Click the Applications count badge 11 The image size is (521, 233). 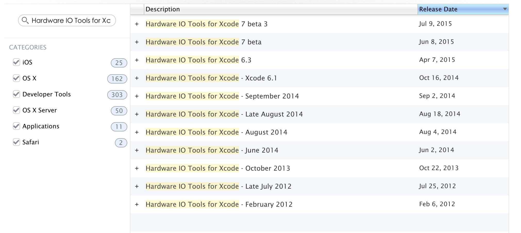click(119, 127)
